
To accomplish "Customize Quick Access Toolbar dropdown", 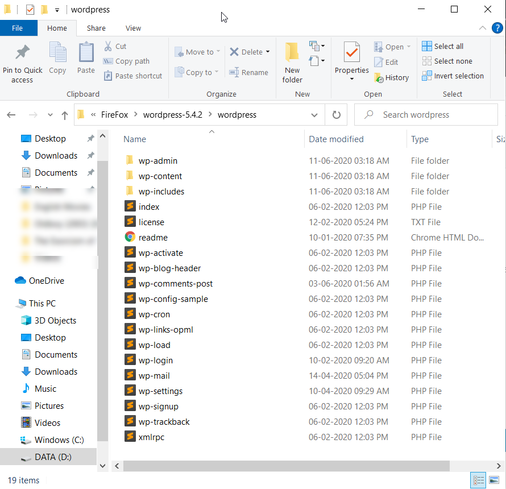I will point(57,10).
